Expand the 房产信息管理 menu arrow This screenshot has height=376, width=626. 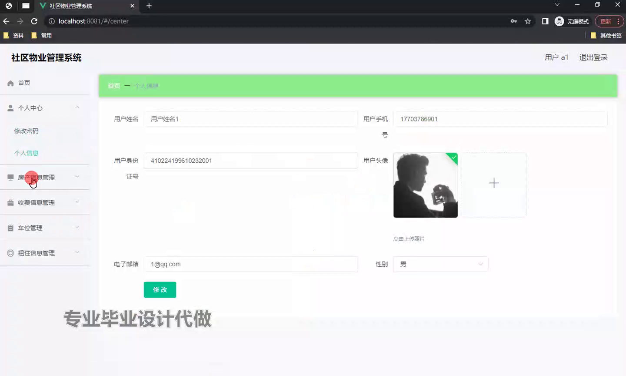tap(77, 177)
